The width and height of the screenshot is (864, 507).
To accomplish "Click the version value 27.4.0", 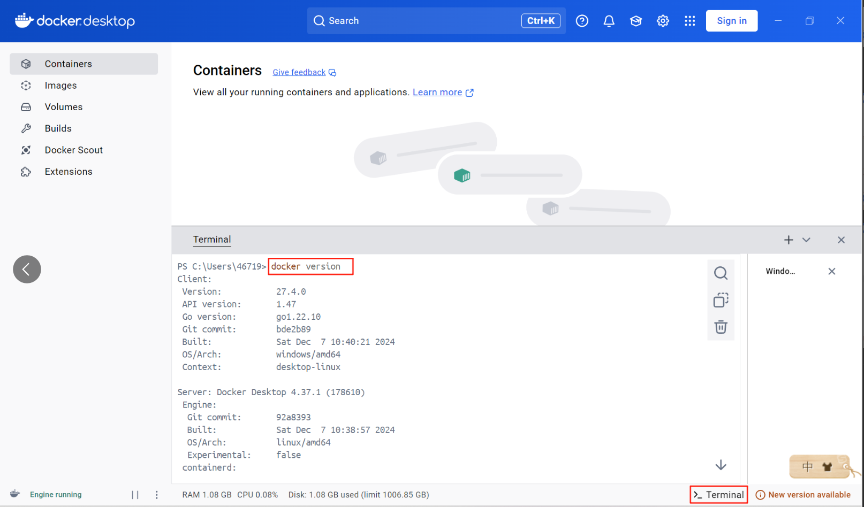I will (291, 291).
